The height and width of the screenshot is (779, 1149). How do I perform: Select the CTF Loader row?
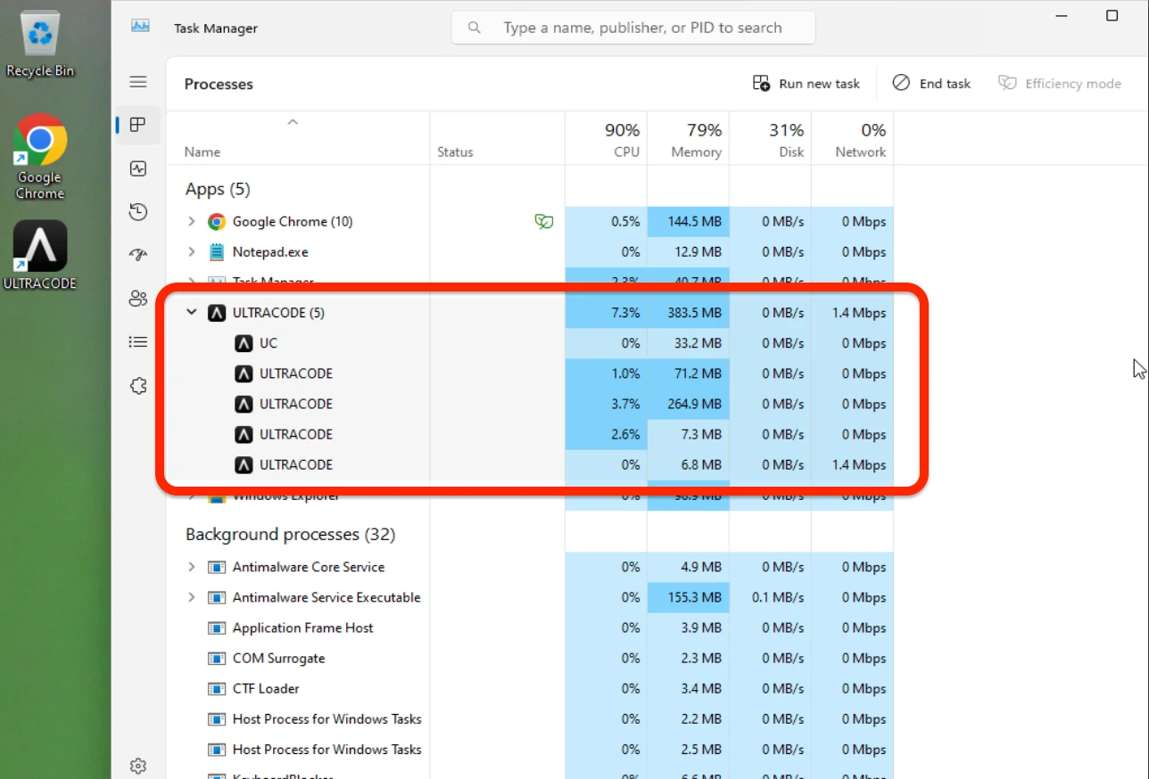coord(530,689)
